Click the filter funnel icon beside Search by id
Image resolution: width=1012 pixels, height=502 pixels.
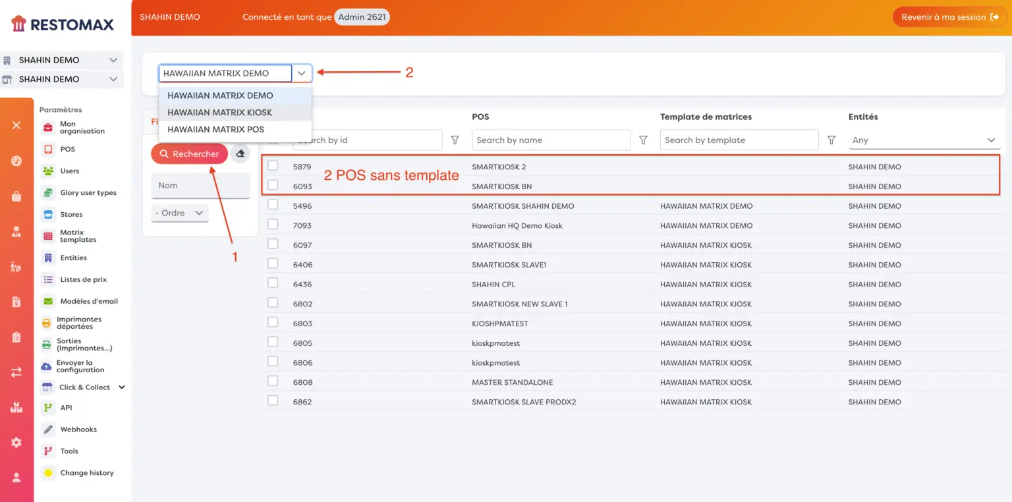455,140
